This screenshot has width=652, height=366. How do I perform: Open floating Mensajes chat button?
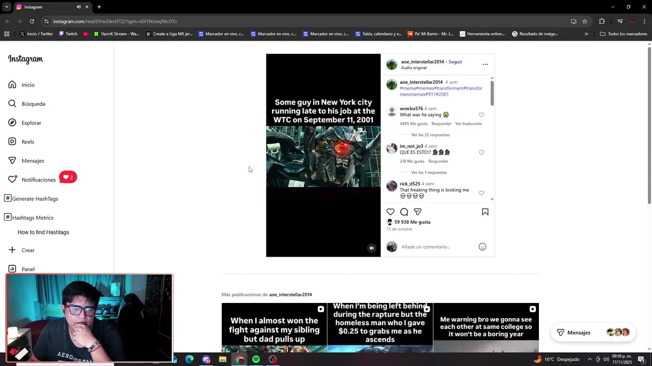tap(593, 332)
